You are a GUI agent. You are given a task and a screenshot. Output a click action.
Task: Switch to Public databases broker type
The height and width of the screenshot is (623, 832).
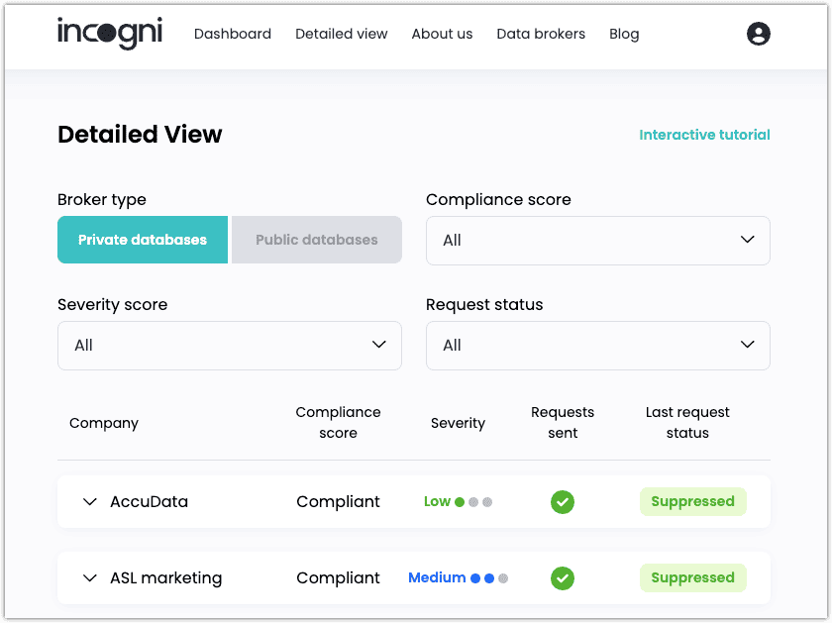click(x=317, y=240)
